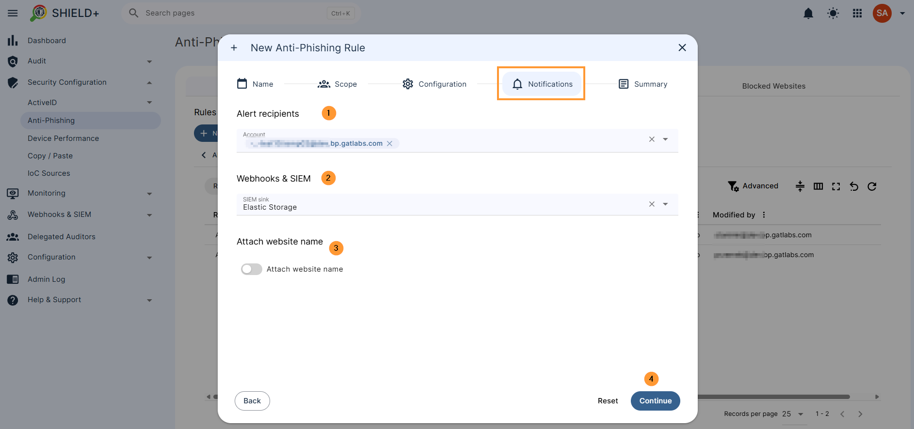Go to next page of records

pos(860,414)
